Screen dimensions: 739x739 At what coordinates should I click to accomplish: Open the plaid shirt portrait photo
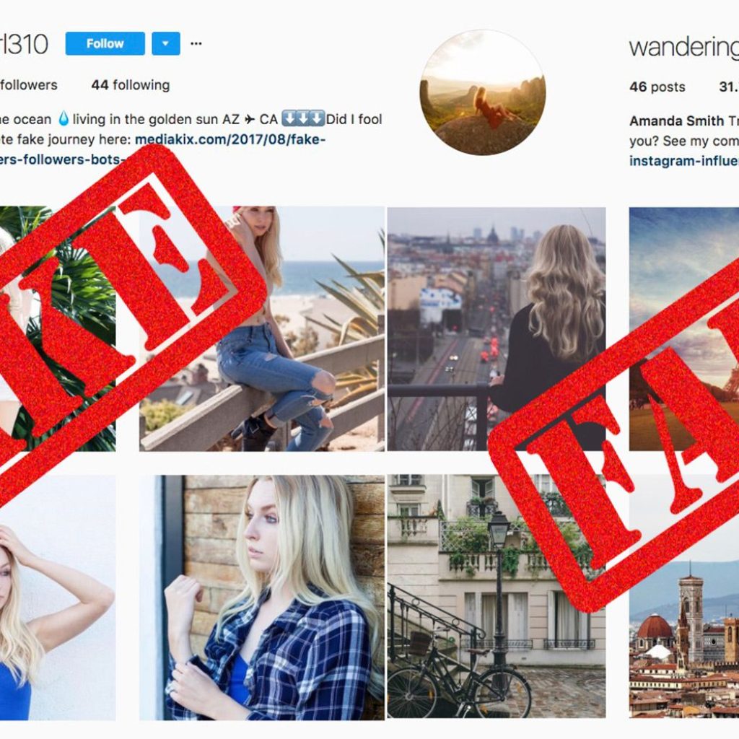(x=261, y=597)
